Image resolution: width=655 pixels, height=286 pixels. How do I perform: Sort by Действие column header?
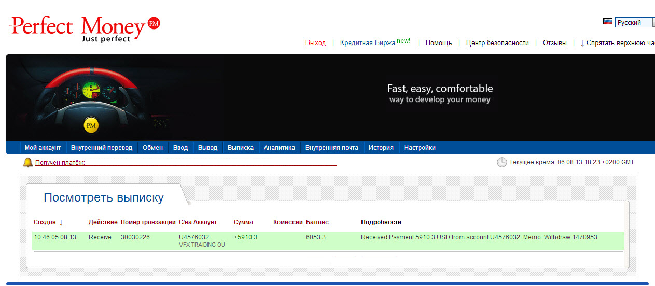[x=103, y=222]
